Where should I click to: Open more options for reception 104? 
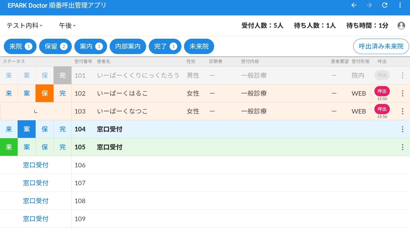click(403, 129)
